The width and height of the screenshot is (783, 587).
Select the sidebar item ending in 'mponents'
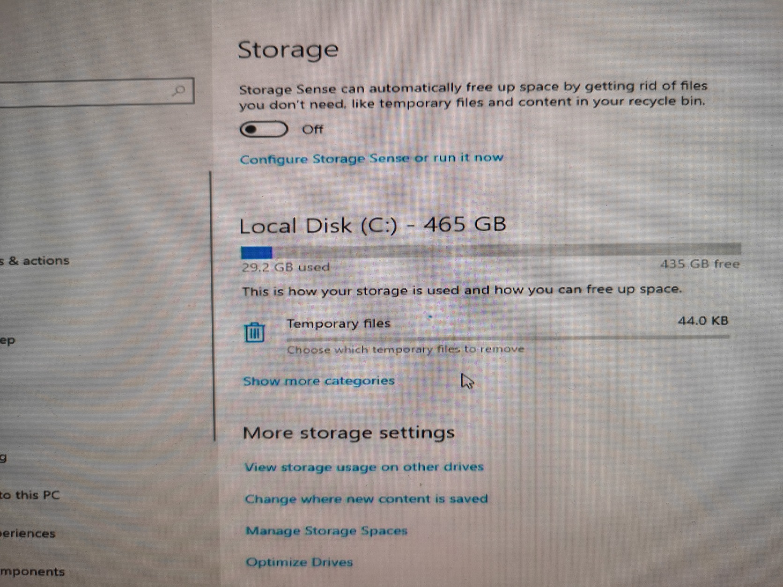33,572
